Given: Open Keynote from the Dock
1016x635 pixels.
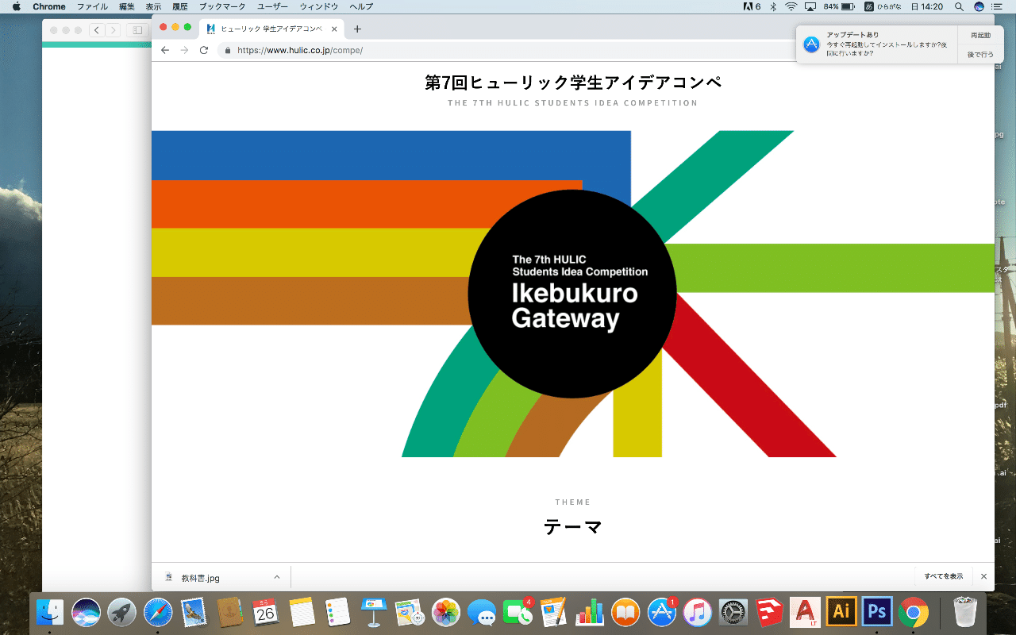Looking at the screenshot, I should point(374,612).
